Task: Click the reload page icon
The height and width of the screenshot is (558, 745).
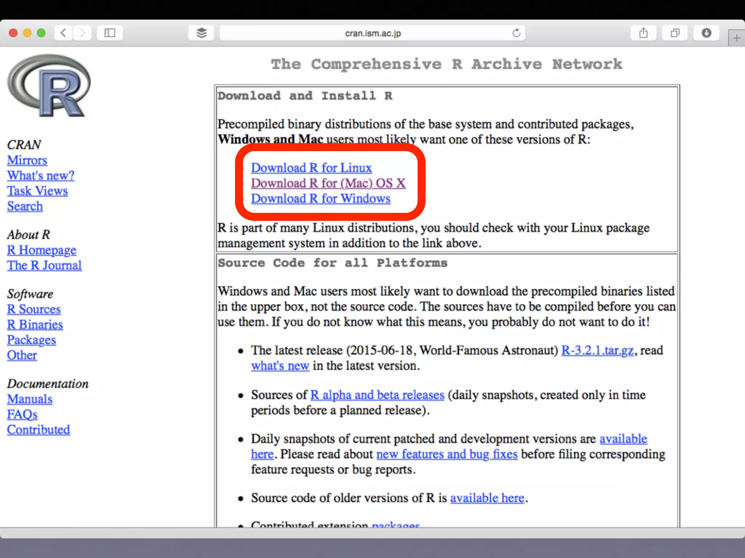Action: tap(516, 33)
